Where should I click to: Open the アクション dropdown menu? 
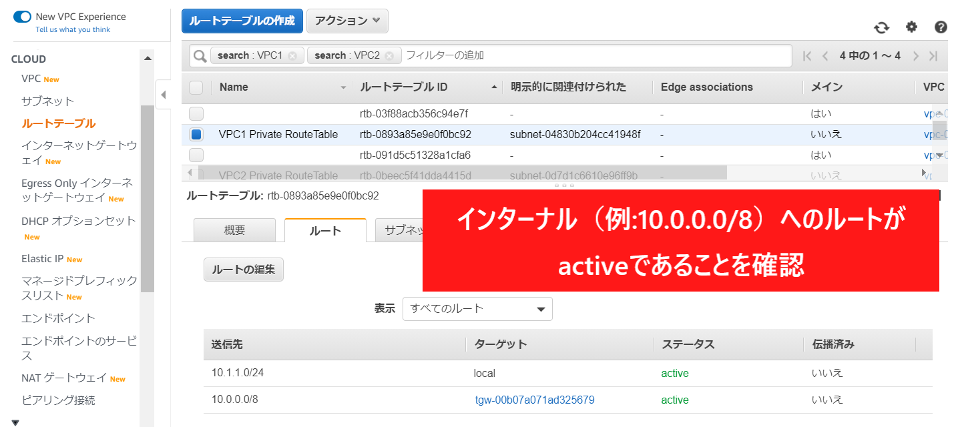click(347, 21)
